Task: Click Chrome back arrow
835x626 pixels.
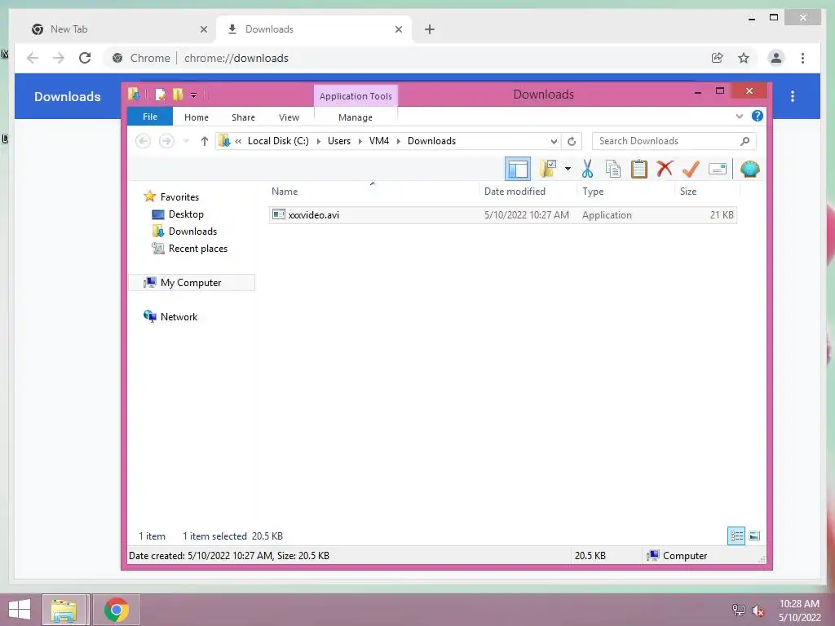Action: [33, 58]
